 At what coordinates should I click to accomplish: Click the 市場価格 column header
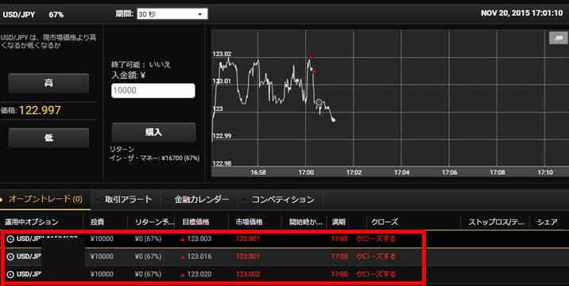[x=250, y=222]
